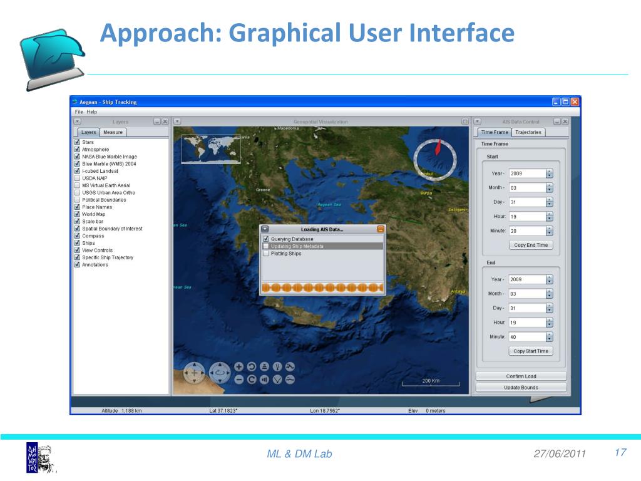Viewport: 641px width, 481px height.
Task: Decrease the Start Minute with its down arrow
Action: click(550, 233)
